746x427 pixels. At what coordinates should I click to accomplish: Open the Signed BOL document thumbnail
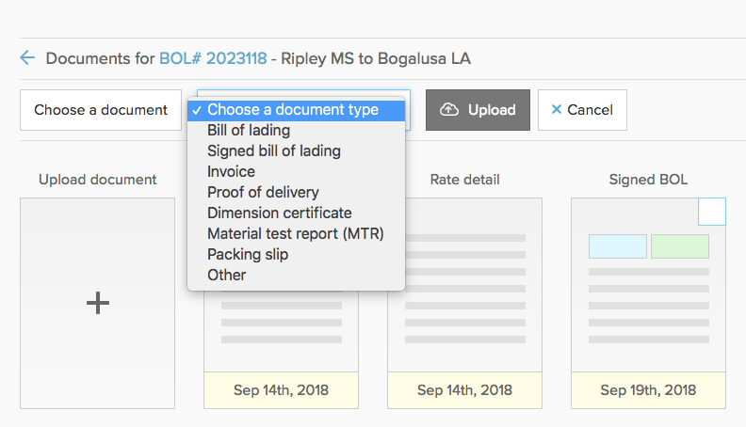click(x=648, y=303)
